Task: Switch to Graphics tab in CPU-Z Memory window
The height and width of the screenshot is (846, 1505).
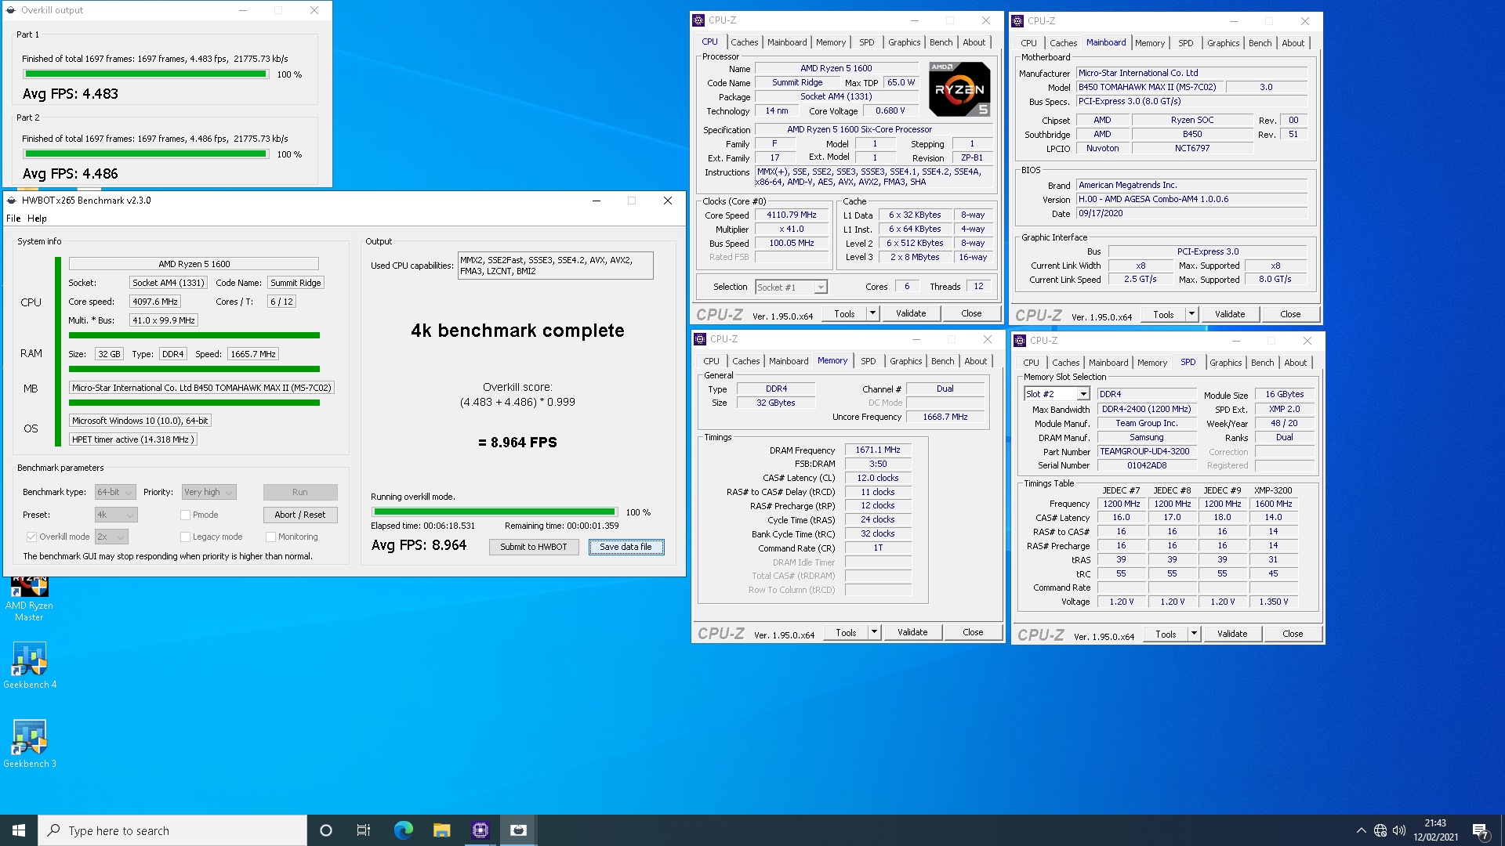Action: point(905,361)
